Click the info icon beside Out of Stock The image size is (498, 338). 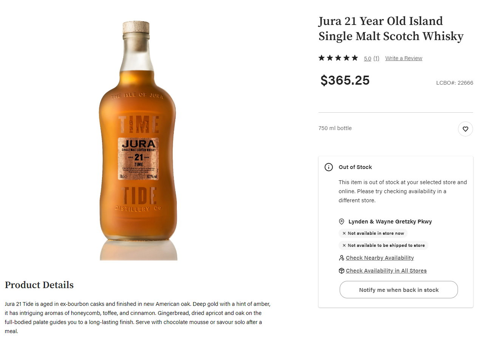329,167
